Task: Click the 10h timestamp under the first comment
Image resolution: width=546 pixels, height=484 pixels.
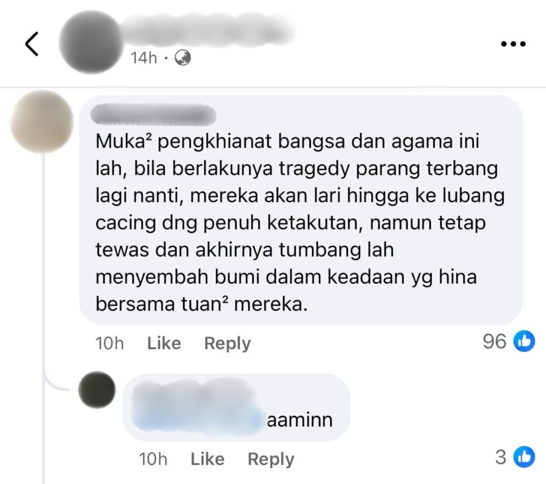Action: tap(109, 343)
